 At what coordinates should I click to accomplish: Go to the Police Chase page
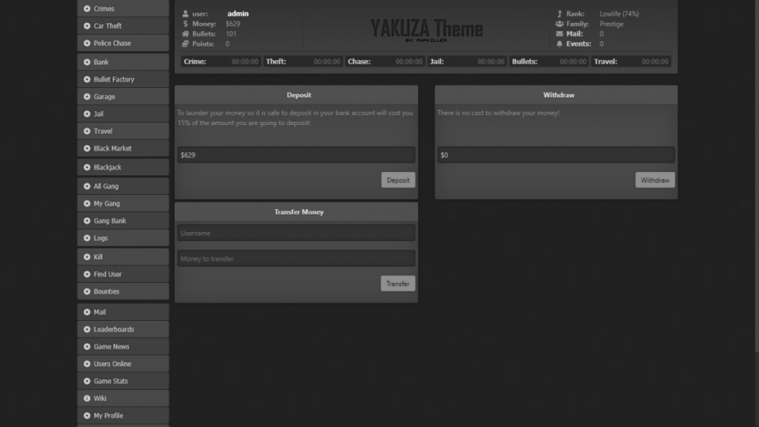pos(112,43)
